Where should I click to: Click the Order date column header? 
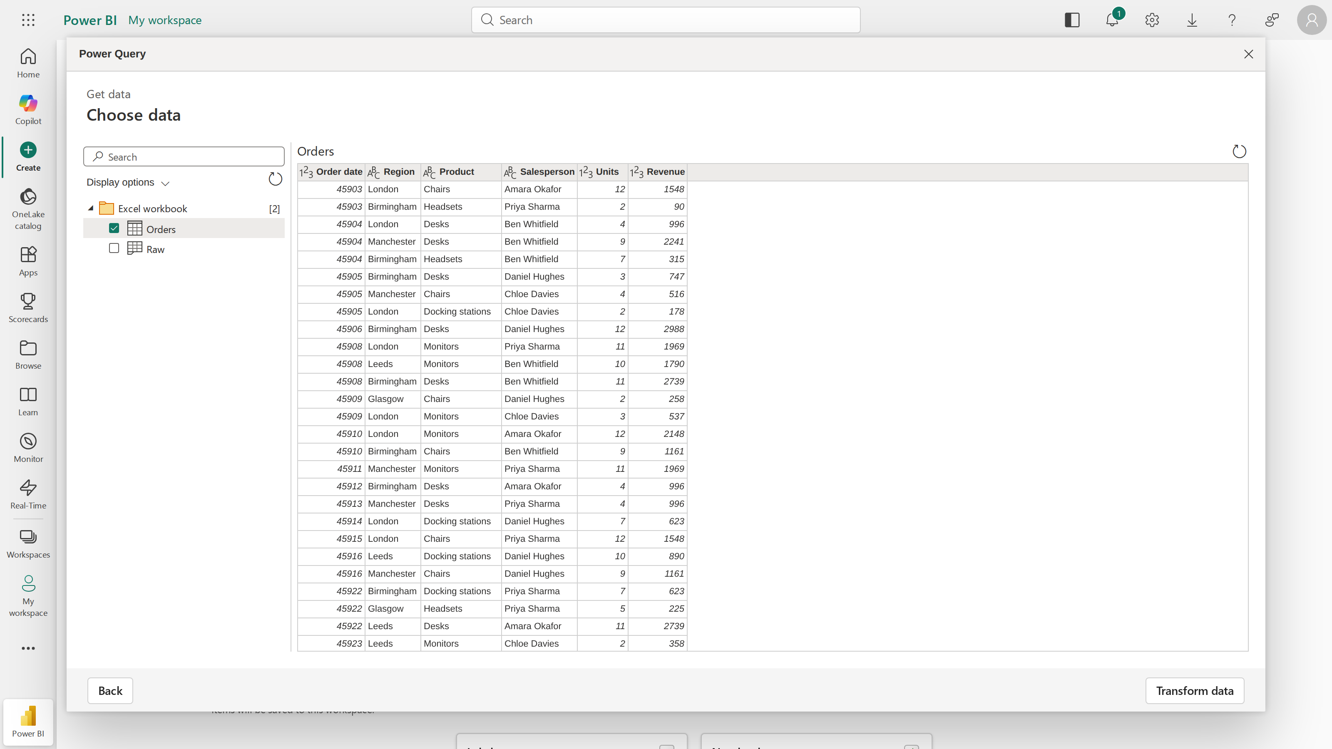point(331,172)
